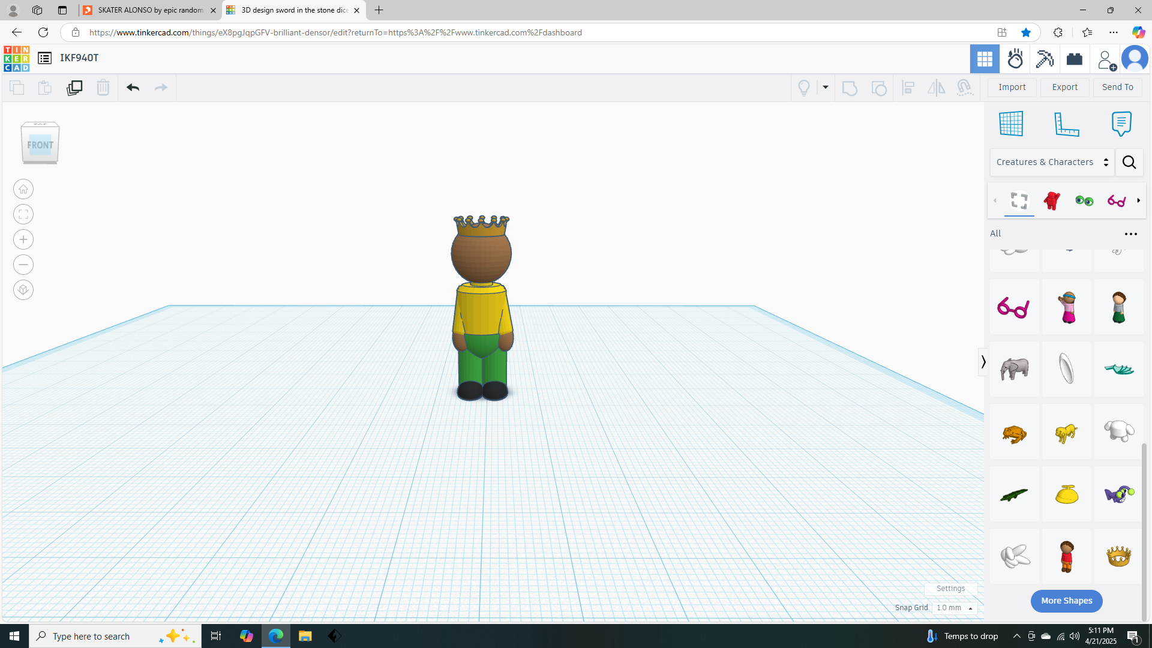
Task: Click the Delete trash icon
Action: click(x=103, y=88)
